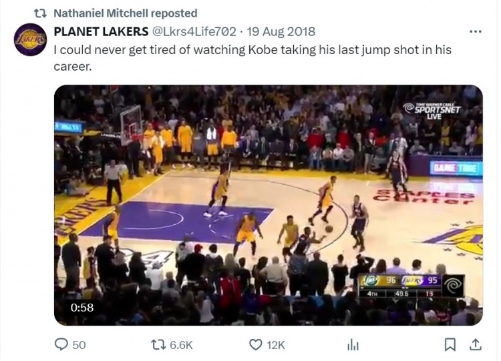Click the reply count number 50
The width and height of the screenshot is (501, 361).
coord(79,344)
